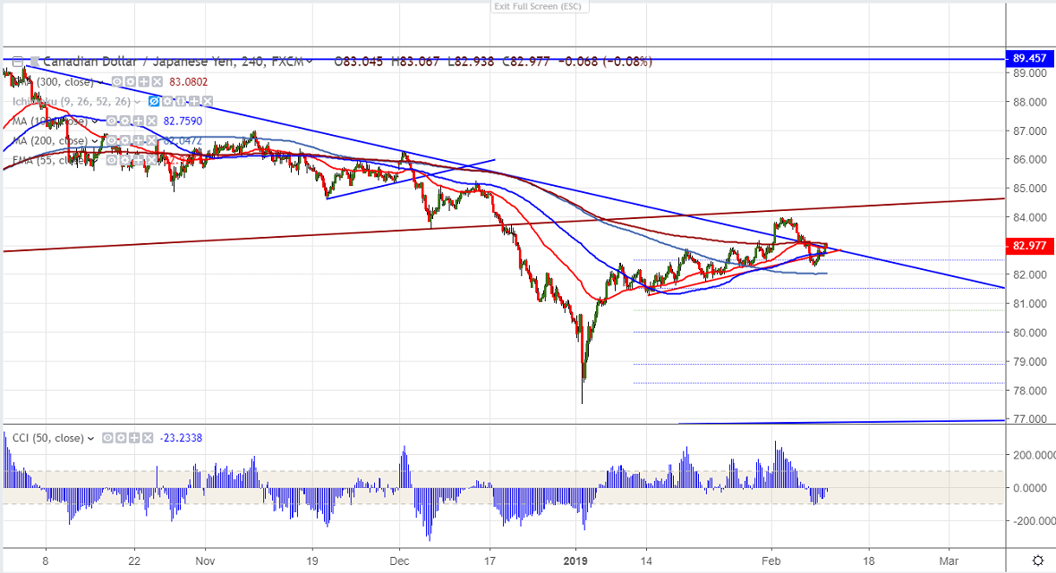Open the FXCM symbol title dropdown arrow
This screenshot has width=1056, height=573.
[309, 61]
